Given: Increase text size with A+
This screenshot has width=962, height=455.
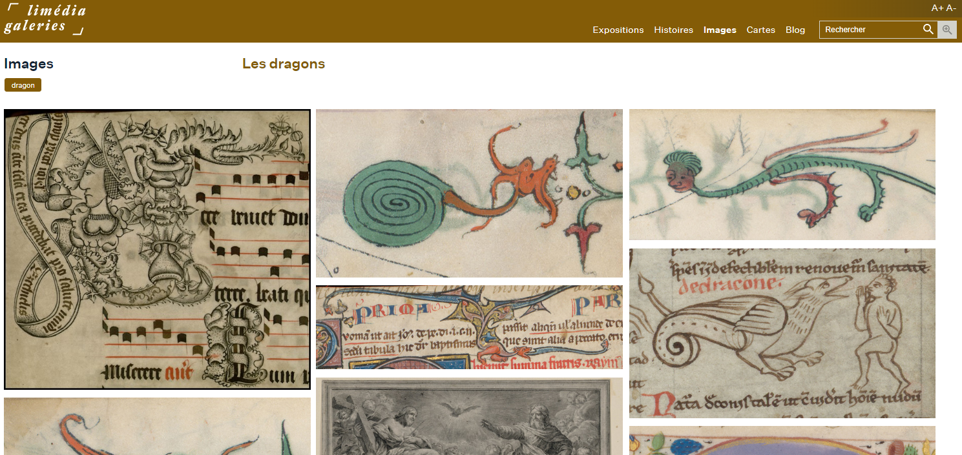Looking at the screenshot, I should coord(937,8).
